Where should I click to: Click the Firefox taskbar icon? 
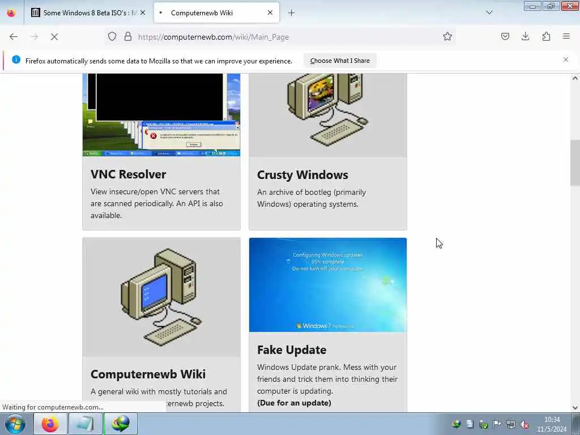pyautogui.click(x=50, y=424)
